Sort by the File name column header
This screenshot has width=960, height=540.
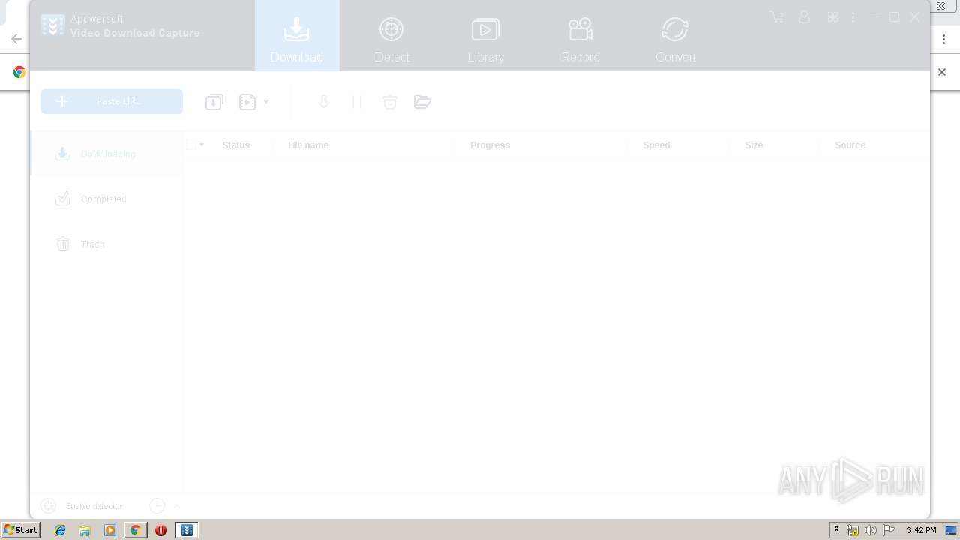pos(308,145)
